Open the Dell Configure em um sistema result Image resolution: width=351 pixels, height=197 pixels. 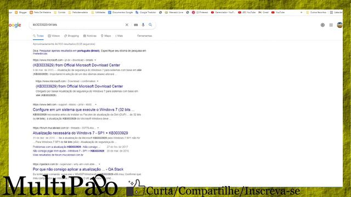(x=83, y=109)
